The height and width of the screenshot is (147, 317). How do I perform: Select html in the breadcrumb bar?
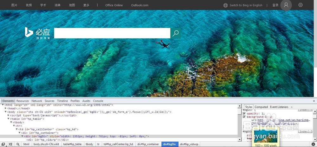coord(26,144)
